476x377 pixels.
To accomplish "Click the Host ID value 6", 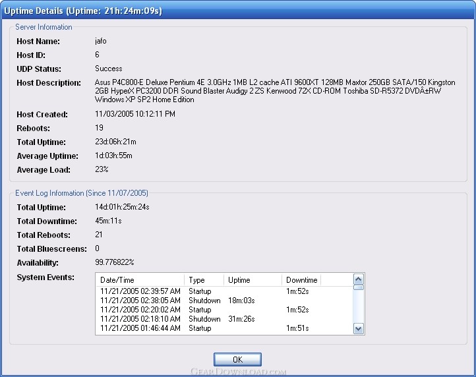I will (x=97, y=55).
